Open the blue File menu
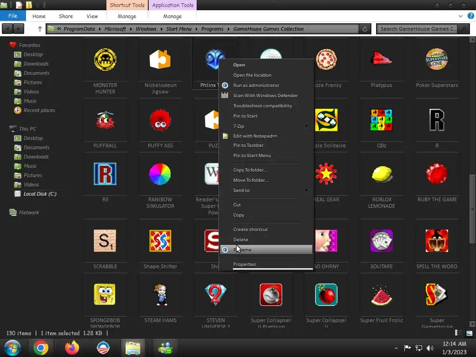The width and height of the screenshot is (476, 357). coord(13,16)
